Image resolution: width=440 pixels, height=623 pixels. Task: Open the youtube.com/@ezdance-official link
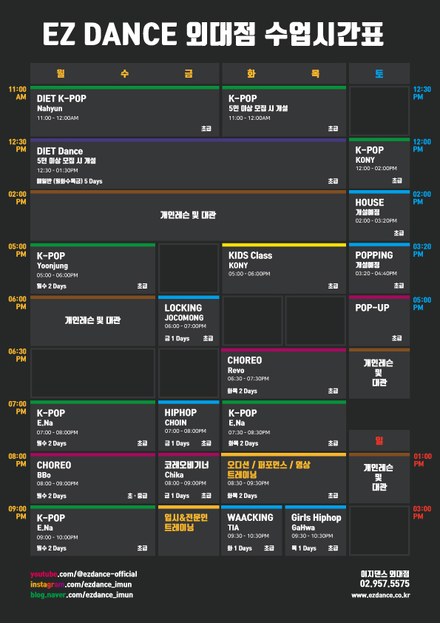(84, 573)
